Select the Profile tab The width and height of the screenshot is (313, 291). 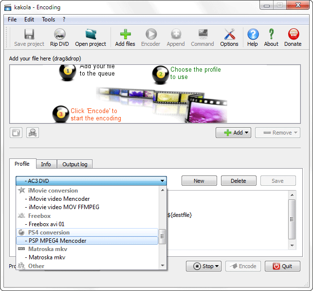point(22,164)
